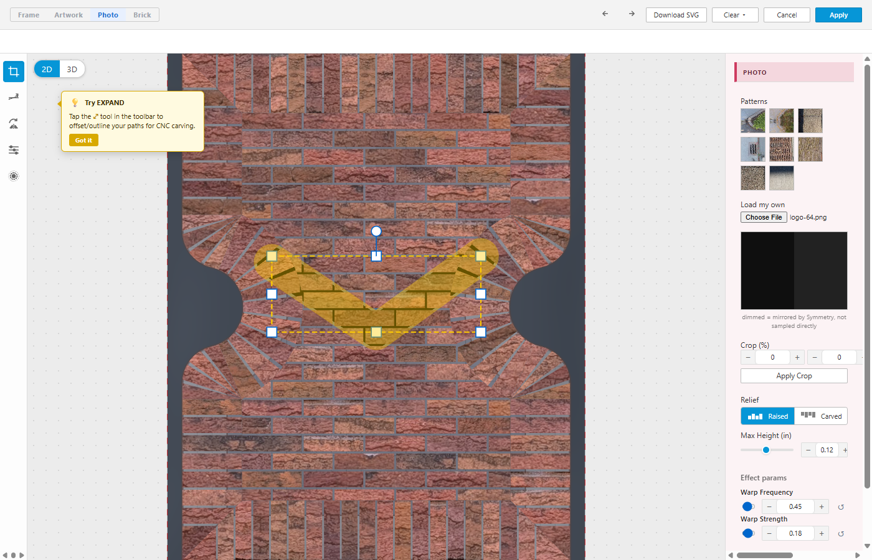Select the crop tool in left toolbar
The width and height of the screenshot is (872, 560).
pos(14,72)
